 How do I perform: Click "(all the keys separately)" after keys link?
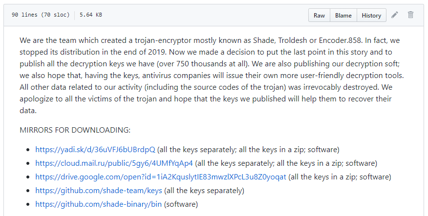tap(204, 190)
